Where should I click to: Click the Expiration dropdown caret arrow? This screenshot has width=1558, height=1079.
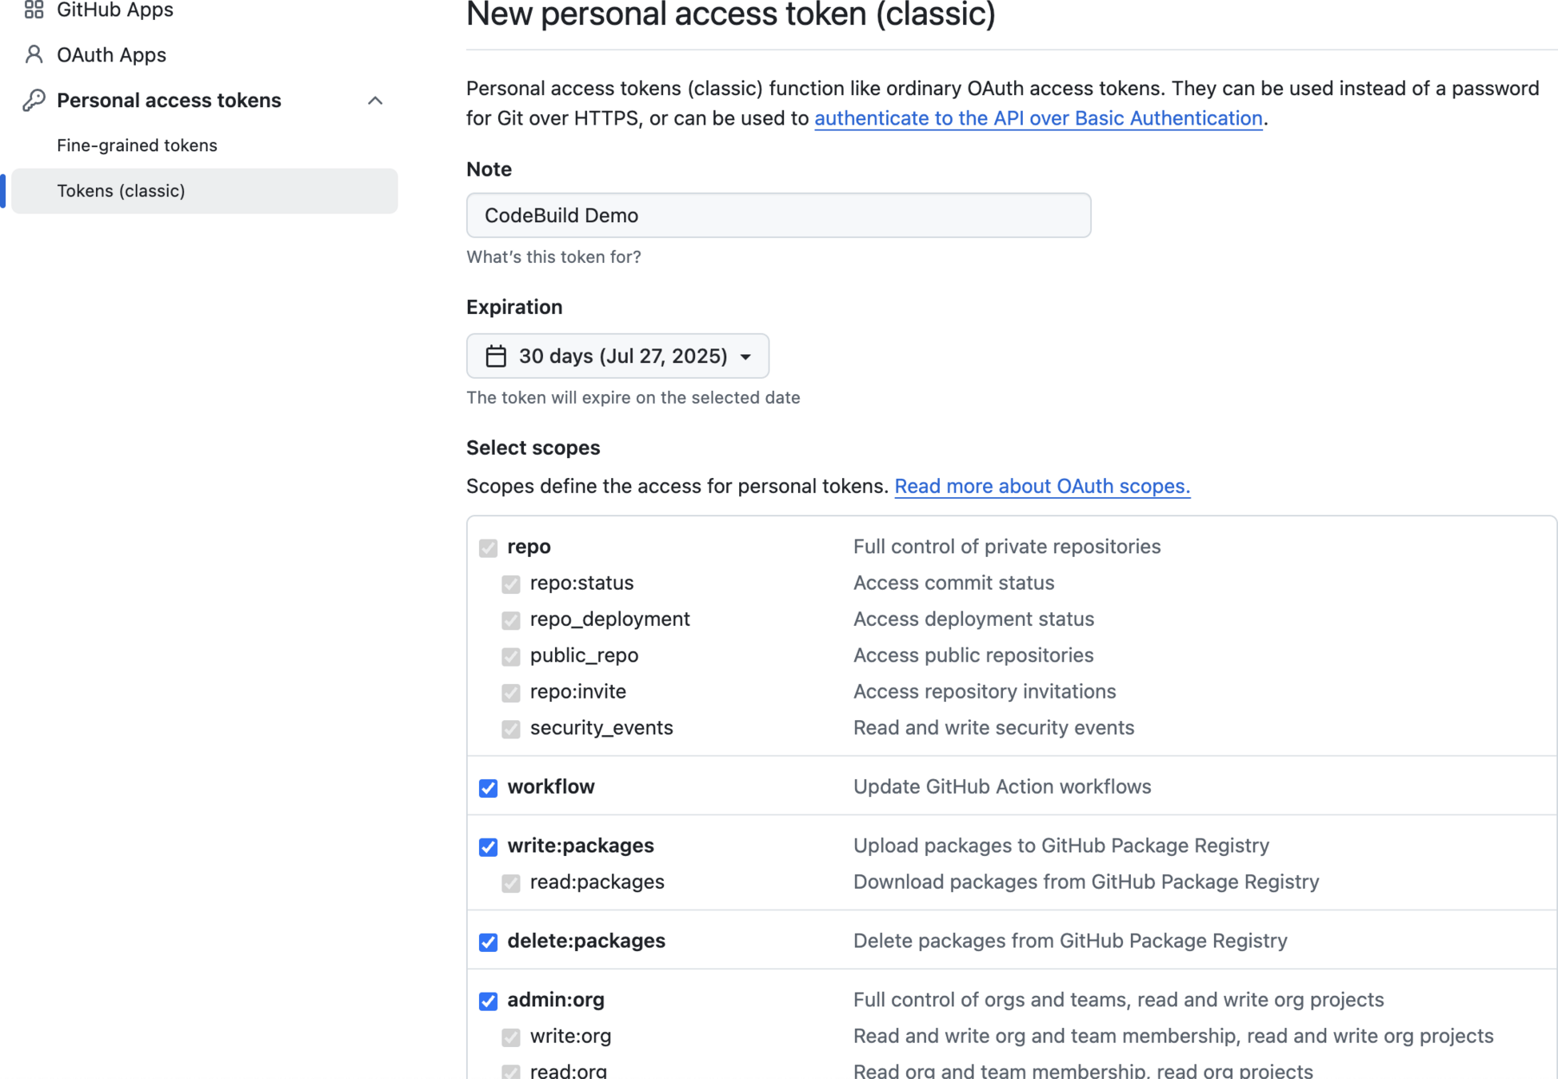point(745,356)
